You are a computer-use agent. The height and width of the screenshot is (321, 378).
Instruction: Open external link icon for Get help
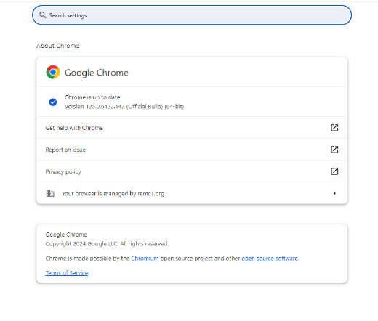pos(334,128)
